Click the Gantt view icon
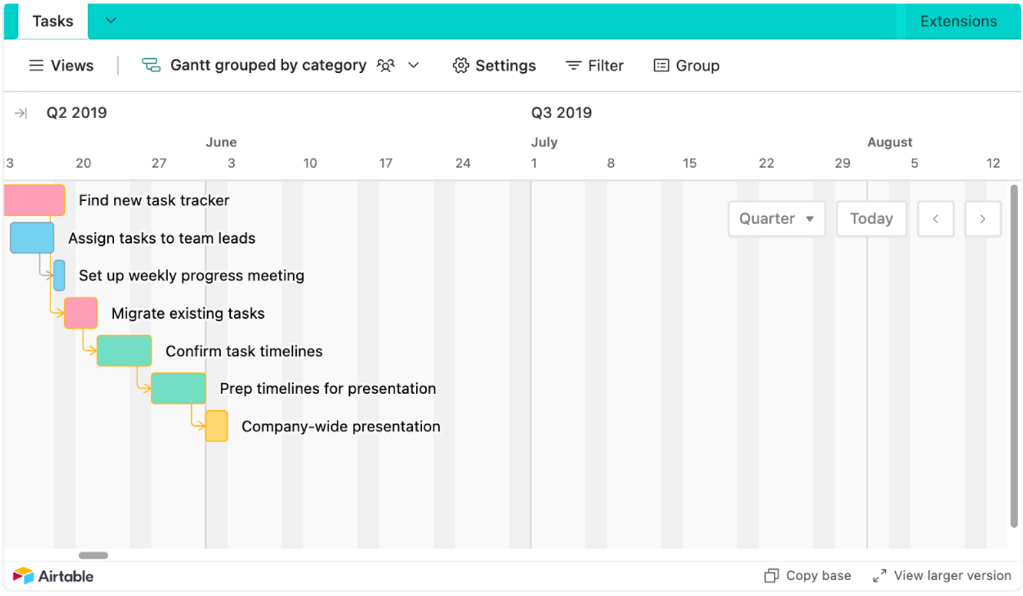This screenshot has width=1023, height=596. (151, 65)
